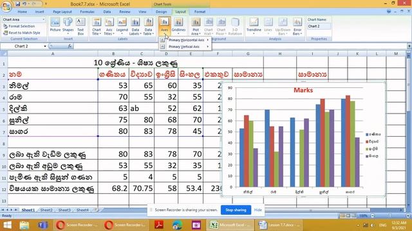Open the Plot Area options

click(196, 26)
